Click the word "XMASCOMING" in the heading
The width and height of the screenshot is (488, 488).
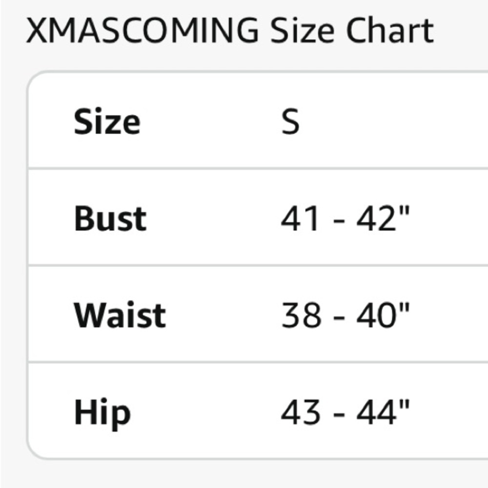point(142,30)
